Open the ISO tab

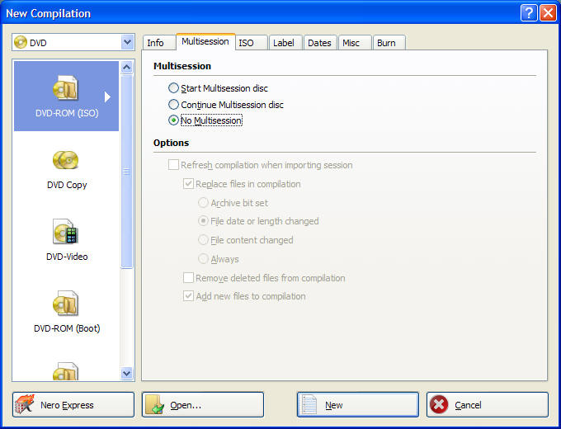pyautogui.click(x=252, y=43)
